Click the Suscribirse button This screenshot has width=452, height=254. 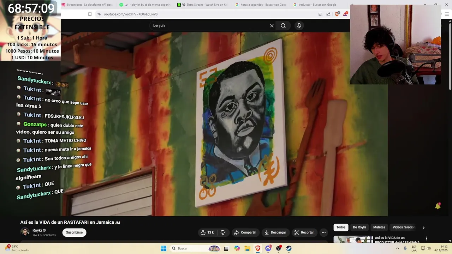pos(74,232)
